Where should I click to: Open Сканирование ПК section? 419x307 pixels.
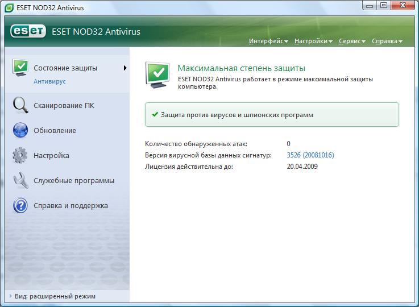pos(64,106)
